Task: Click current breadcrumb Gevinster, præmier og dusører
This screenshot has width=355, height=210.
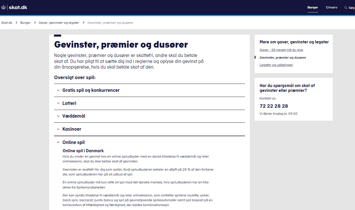Action: pyautogui.click(x=110, y=23)
